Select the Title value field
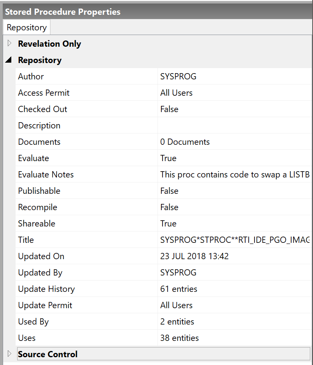The height and width of the screenshot is (365, 313). click(234, 240)
